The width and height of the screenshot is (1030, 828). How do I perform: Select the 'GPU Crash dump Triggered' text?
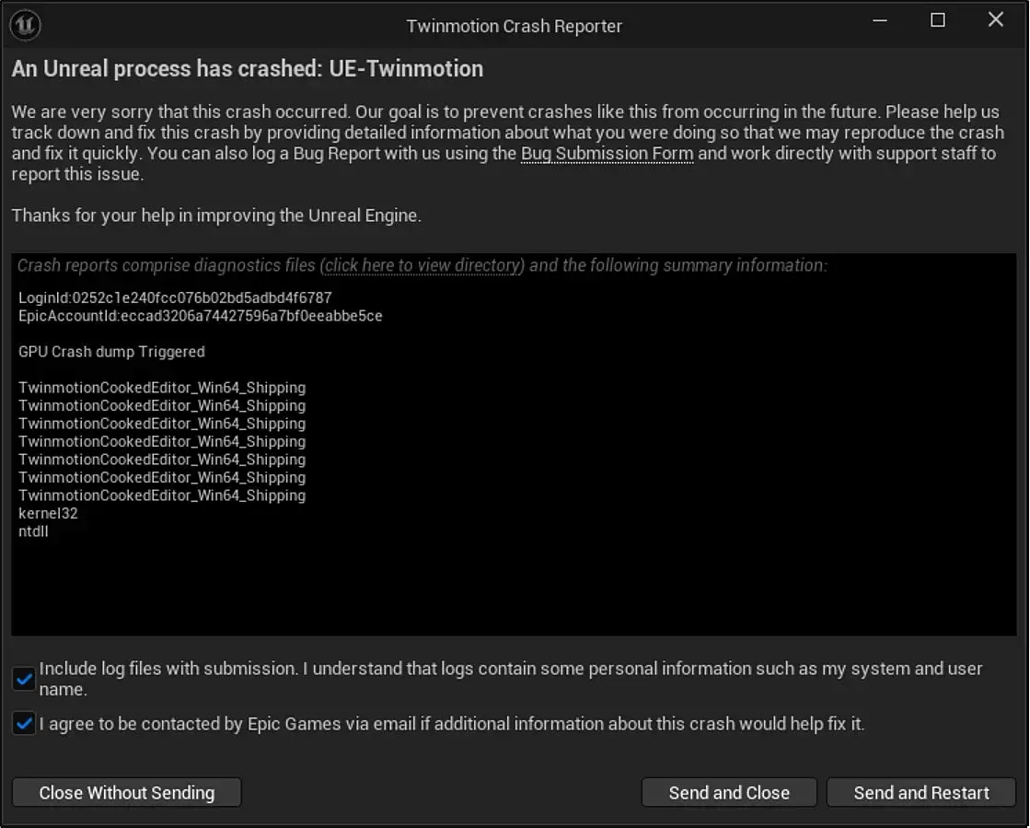click(111, 352)
